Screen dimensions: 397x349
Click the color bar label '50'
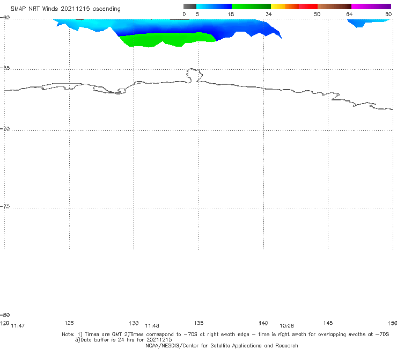click(x=317, y=14)
